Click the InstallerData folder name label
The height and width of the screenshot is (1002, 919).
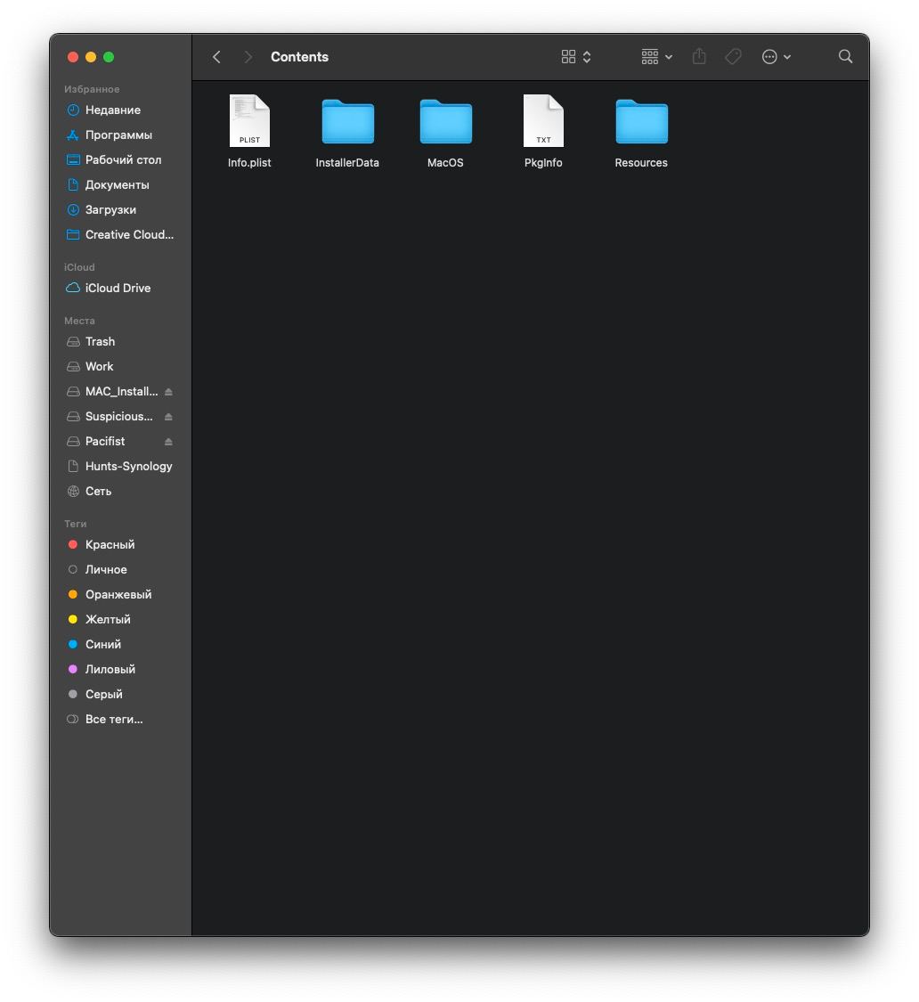(x=347, y=163)
